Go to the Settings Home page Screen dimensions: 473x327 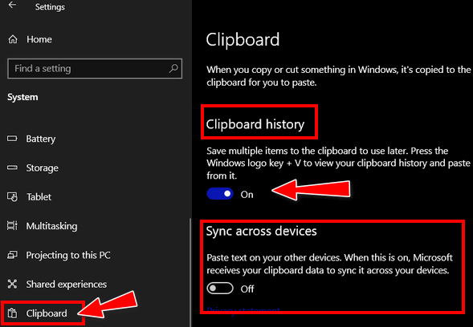tap(39, 39)
